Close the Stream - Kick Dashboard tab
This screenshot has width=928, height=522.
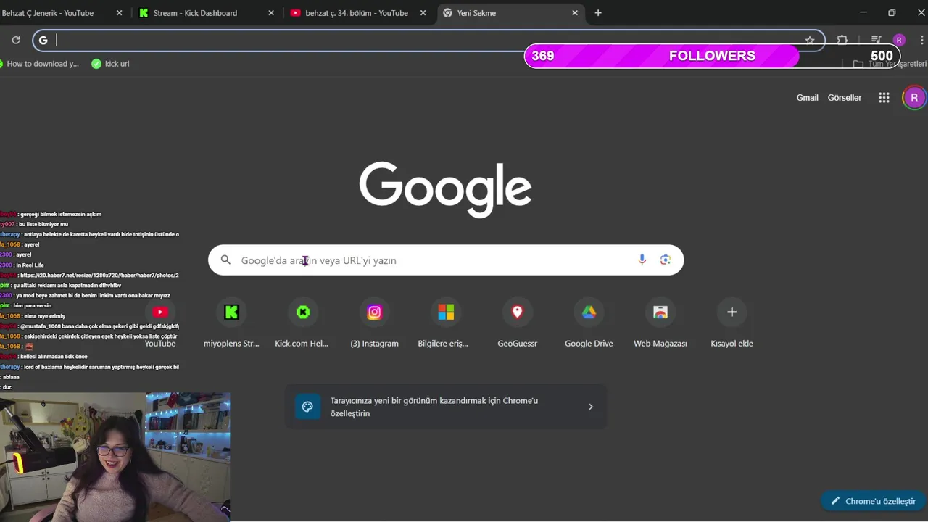click(271, 13)
